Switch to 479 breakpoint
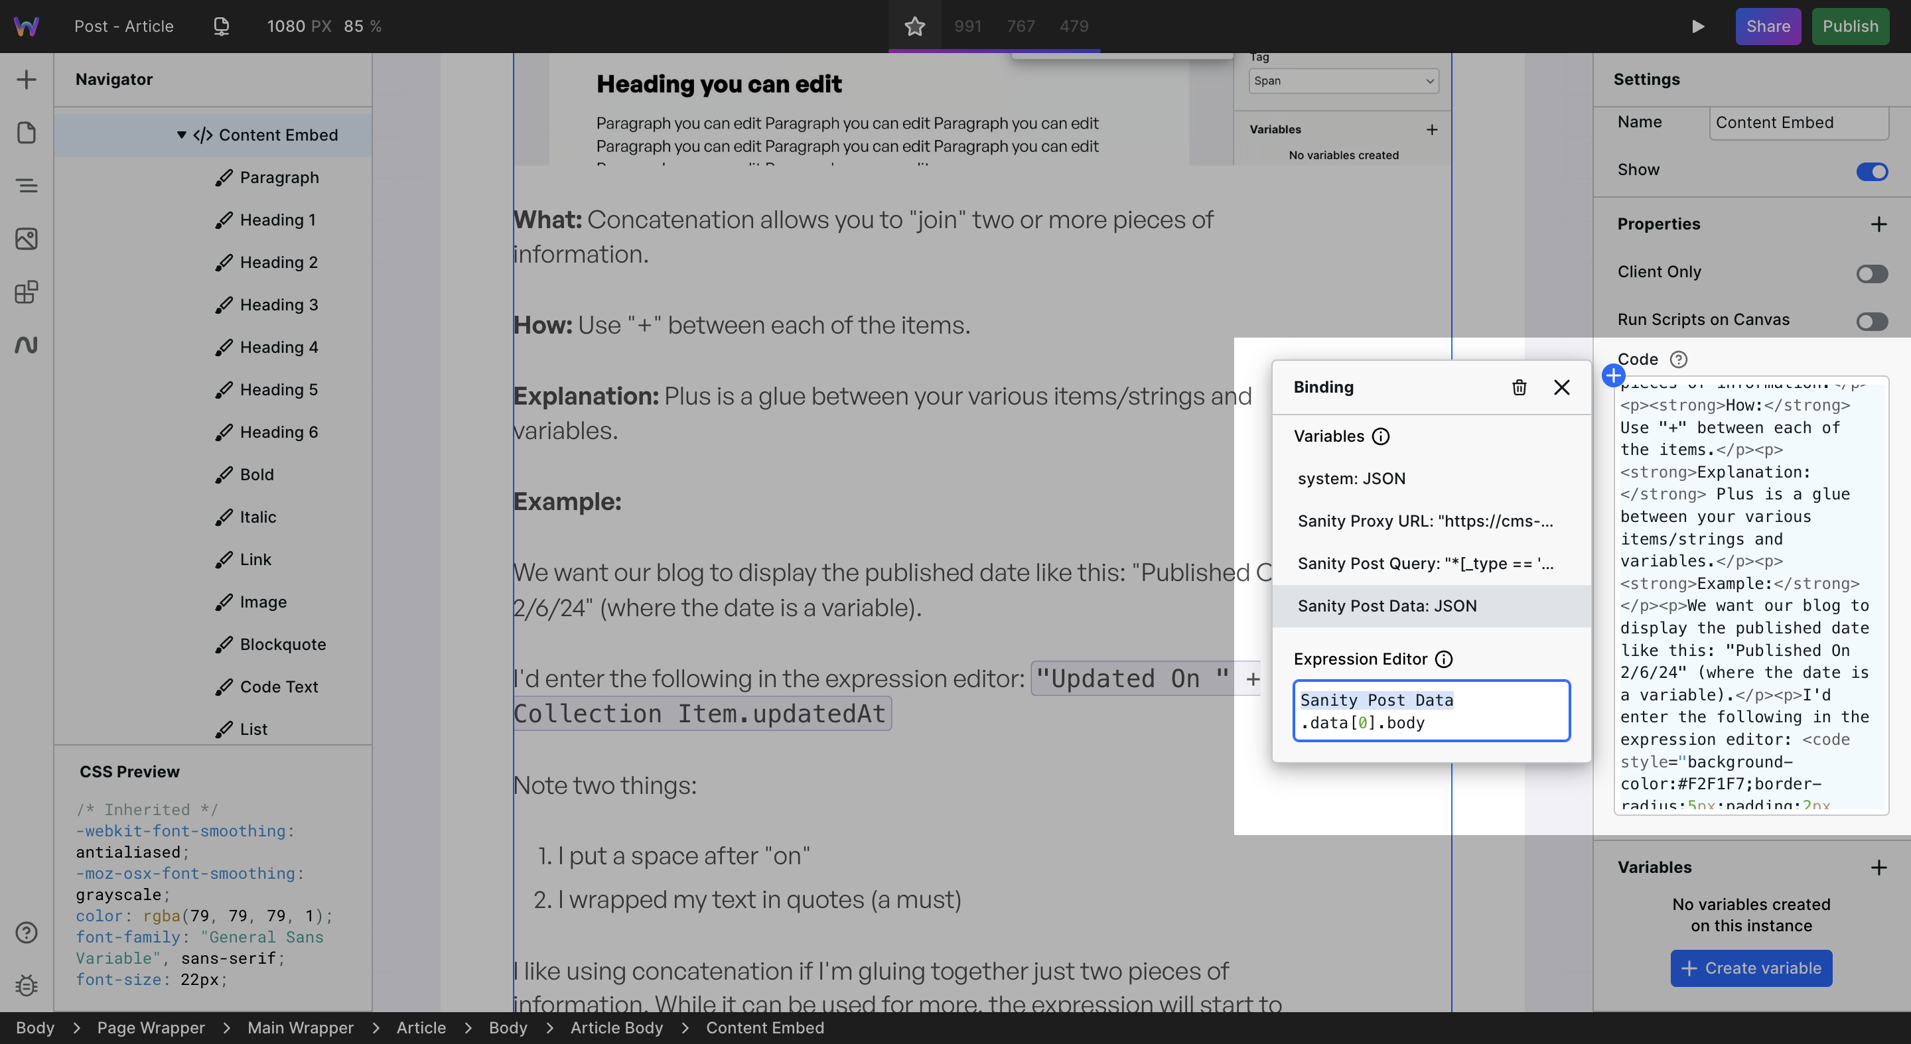This screenshot has width=1911, height=1044. point(1074,27)
